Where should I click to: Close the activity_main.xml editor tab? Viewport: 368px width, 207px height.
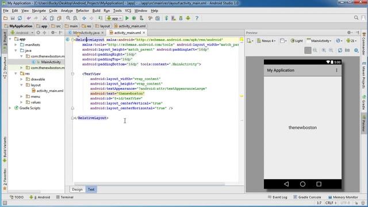(x=144, y=33)
